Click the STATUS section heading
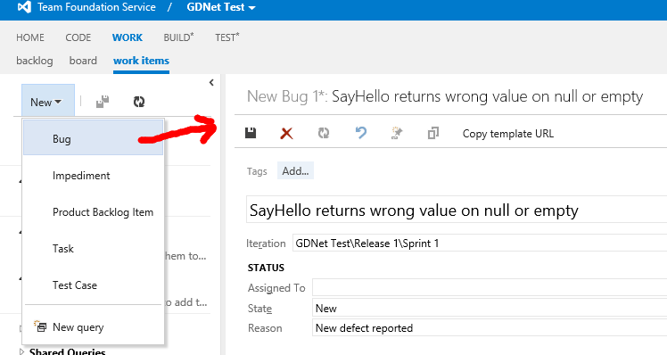Image resolution: width=667 pixels, height=355 pixels. (266, 268)
